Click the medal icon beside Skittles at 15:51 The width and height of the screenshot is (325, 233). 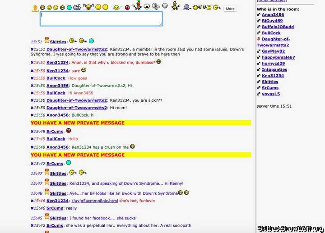coord(46,41)
